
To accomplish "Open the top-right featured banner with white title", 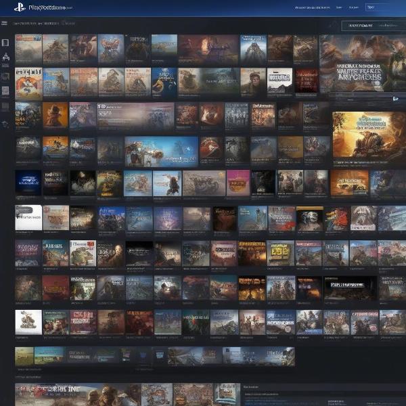I will click(x=363, y=64).
